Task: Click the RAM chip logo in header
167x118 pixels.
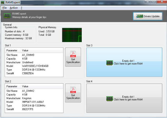Action: [x=7, y=16]
